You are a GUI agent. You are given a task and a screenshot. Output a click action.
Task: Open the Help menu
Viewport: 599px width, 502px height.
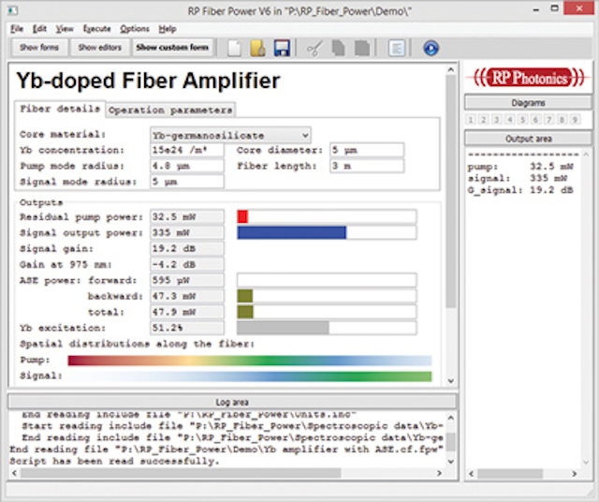pyautogui.click(x=168, y=29)
